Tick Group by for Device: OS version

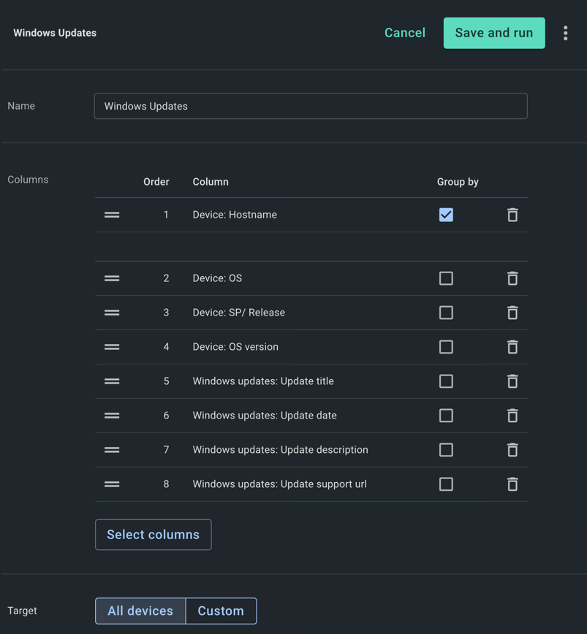446,347
